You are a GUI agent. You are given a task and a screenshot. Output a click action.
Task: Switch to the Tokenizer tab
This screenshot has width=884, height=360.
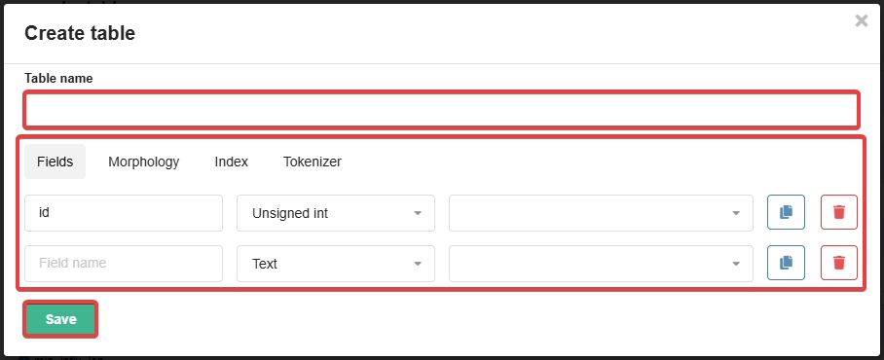click(313, 162)
